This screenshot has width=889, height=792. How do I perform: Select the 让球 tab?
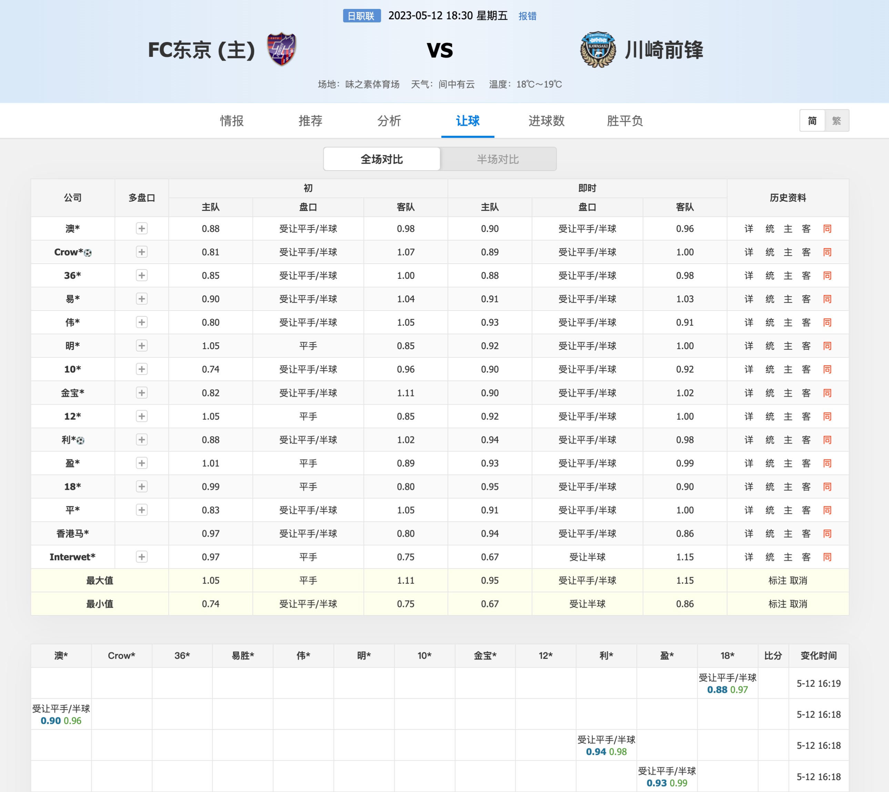(x=468, y=121)
